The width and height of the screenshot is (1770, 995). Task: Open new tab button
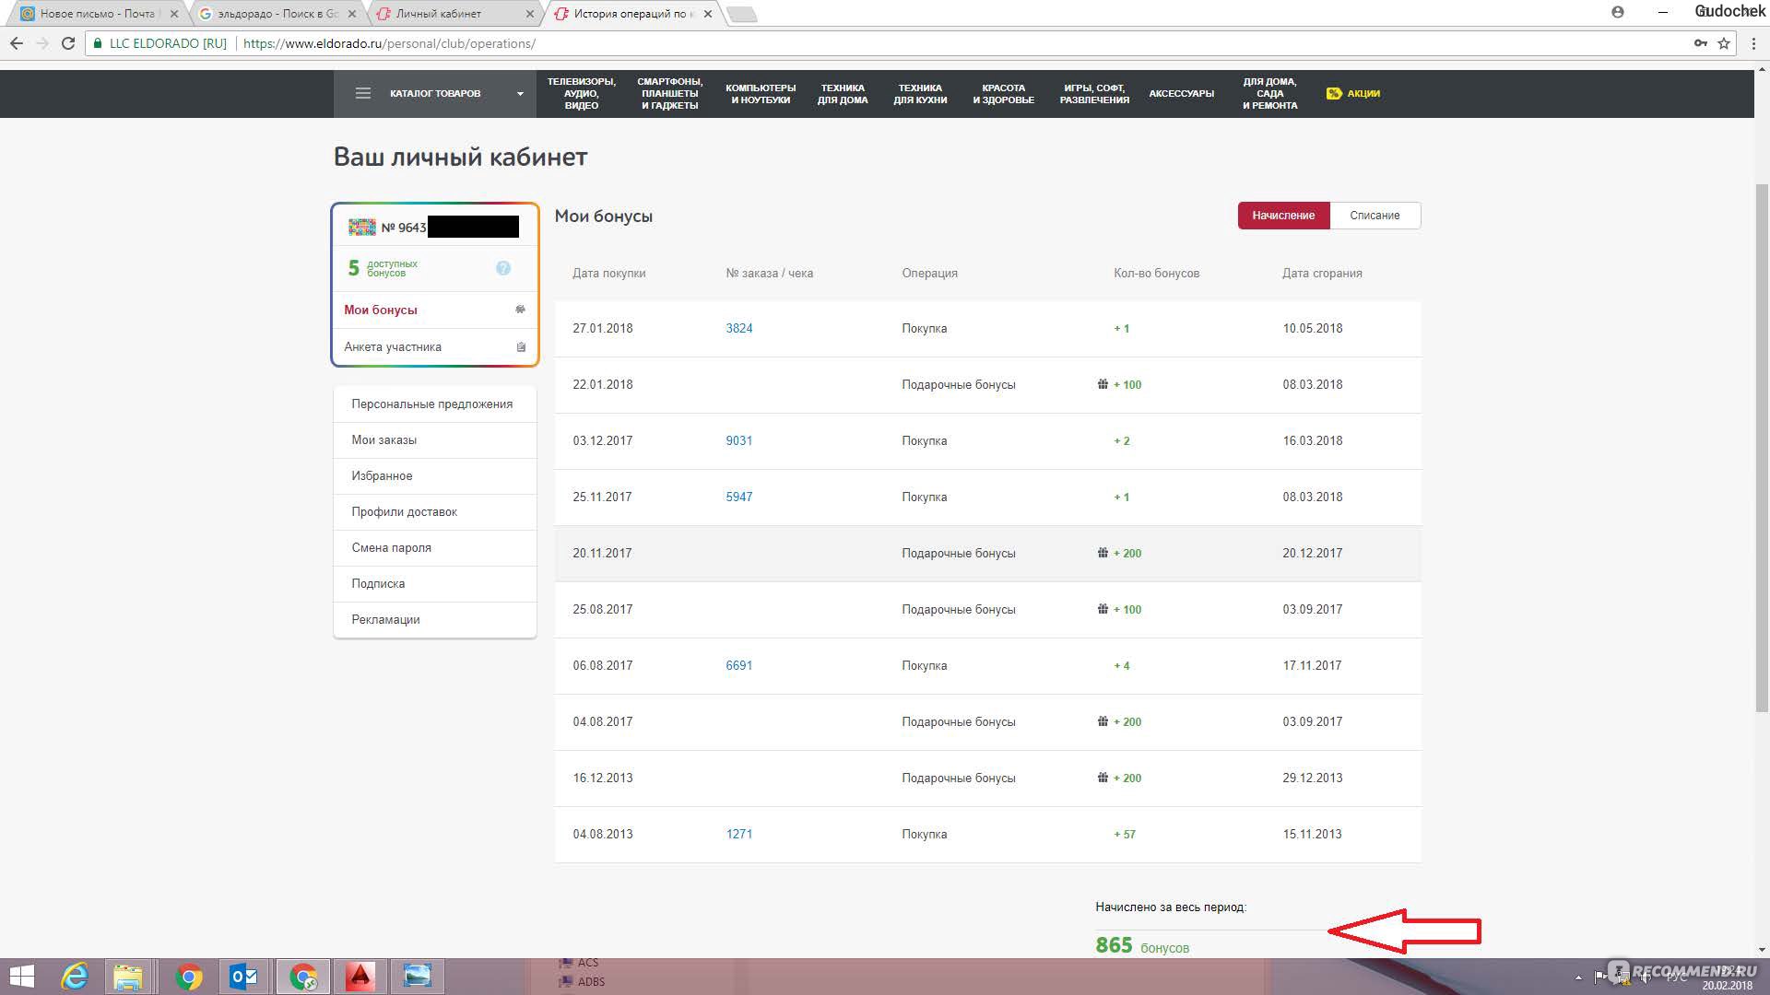pos(741,14)
